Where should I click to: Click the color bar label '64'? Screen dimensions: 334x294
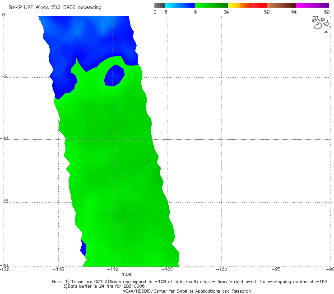(x=294, y=12)
